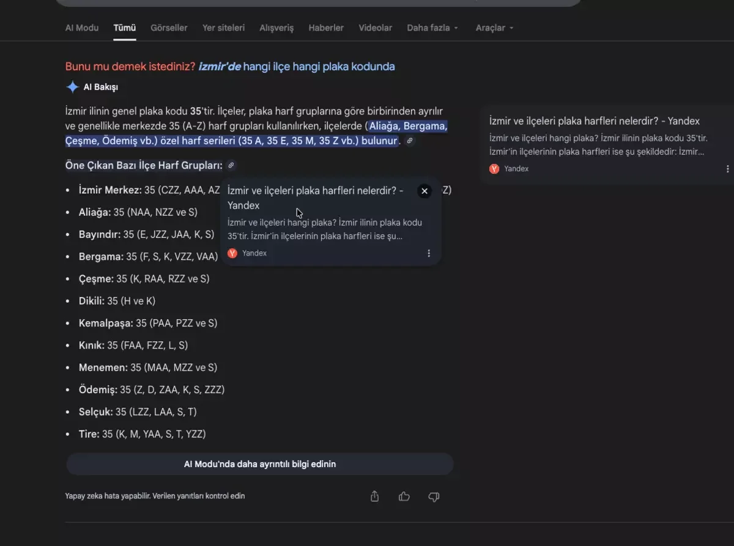Give thumbs up to the AI overview

coord(404,496)
